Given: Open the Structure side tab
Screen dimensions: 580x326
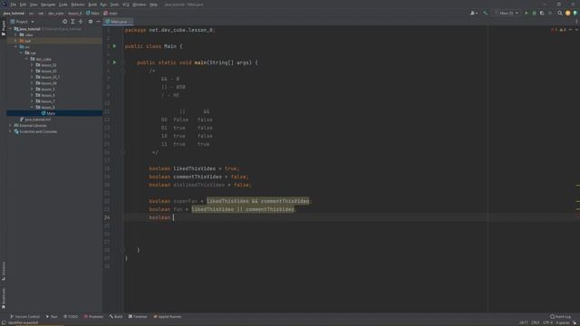Looking at the screenshot, I should click(4, 271).
